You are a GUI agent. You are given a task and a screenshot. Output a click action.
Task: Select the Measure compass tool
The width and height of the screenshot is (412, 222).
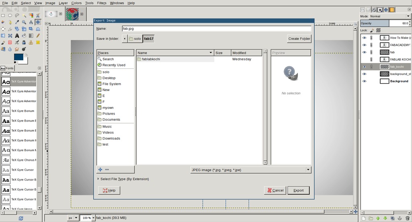[31, 23]
